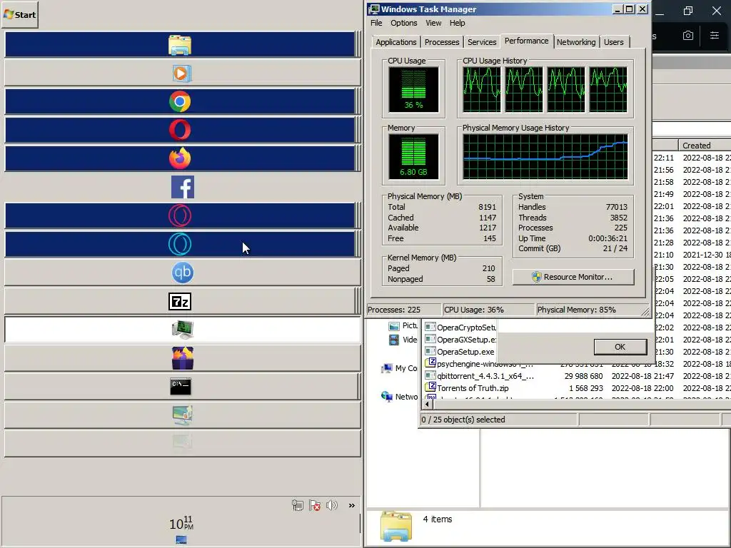Open Action Center flag in the tray
This screenshot has width=731, height=548.
(315, 505)
